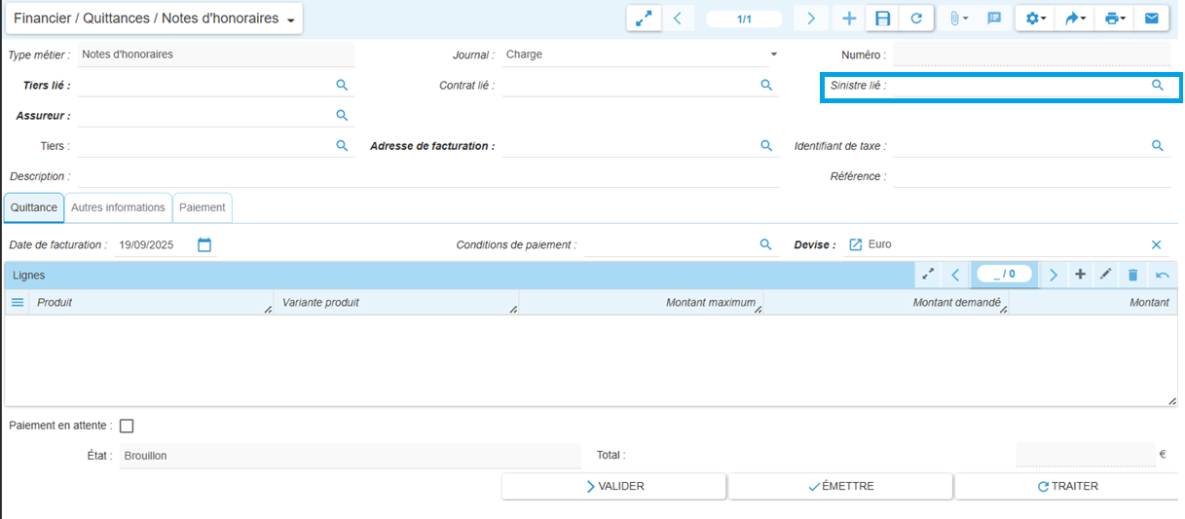The image size is (1185, 519).
Task: Click the ÉMETTRE button
Action: coord(840,486)
